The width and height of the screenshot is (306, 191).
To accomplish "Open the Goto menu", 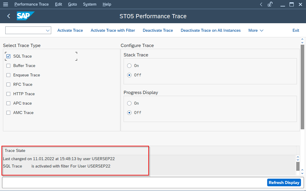I will click(x=72, y=4).
